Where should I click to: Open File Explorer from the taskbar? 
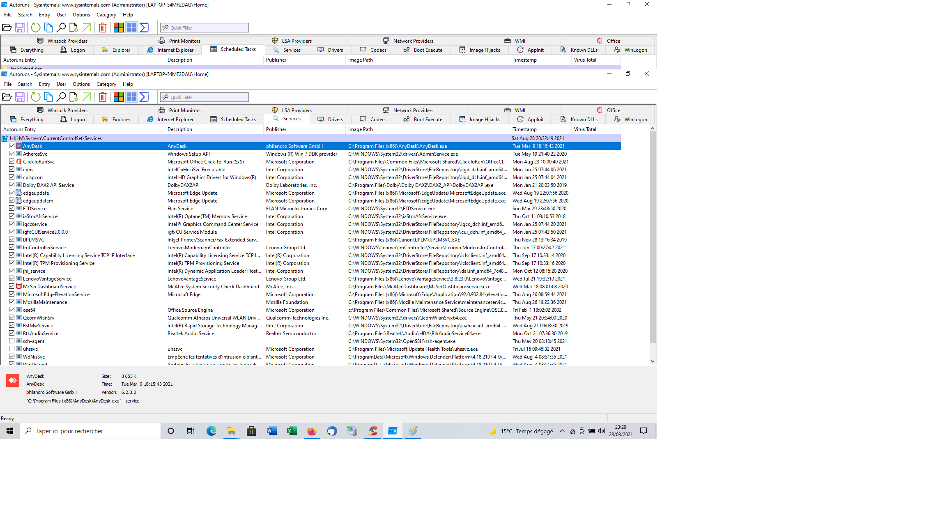(x=231, y=431)
